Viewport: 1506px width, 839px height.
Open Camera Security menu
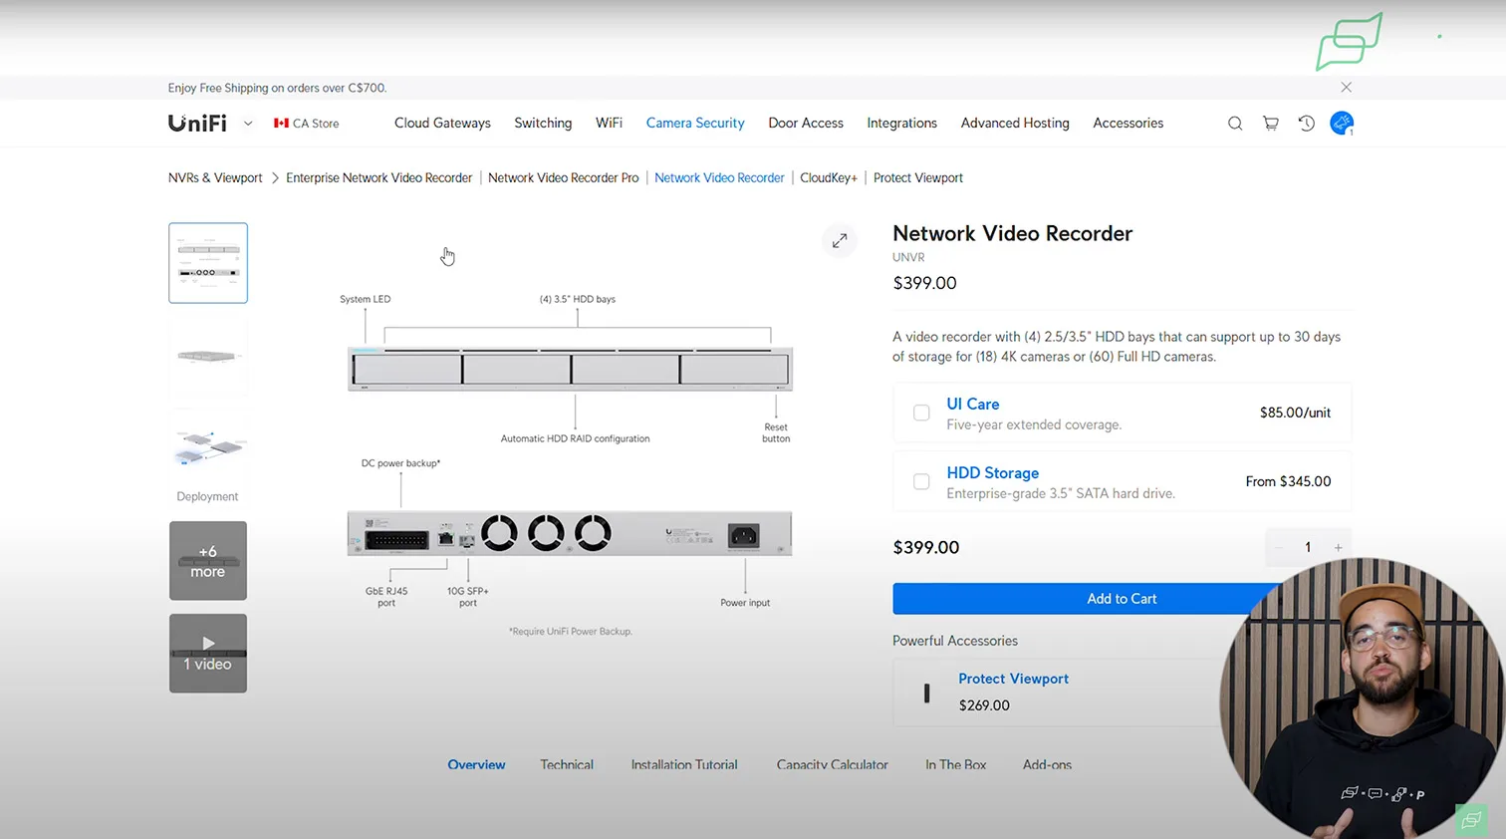(x=695, y=124)
